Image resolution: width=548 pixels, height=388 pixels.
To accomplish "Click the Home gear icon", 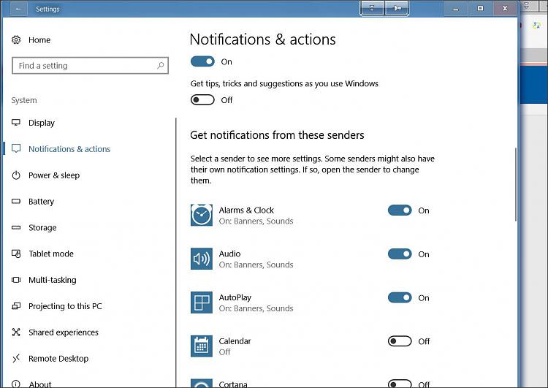I will click(16, 40).
